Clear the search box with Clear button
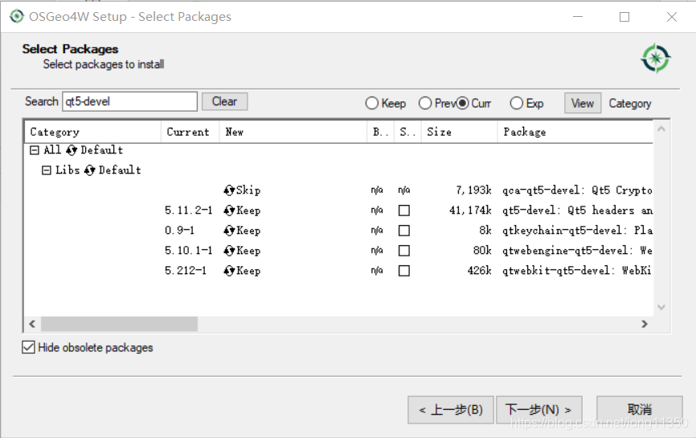Viewport: 696px width, 438px height. coord(224,101)
